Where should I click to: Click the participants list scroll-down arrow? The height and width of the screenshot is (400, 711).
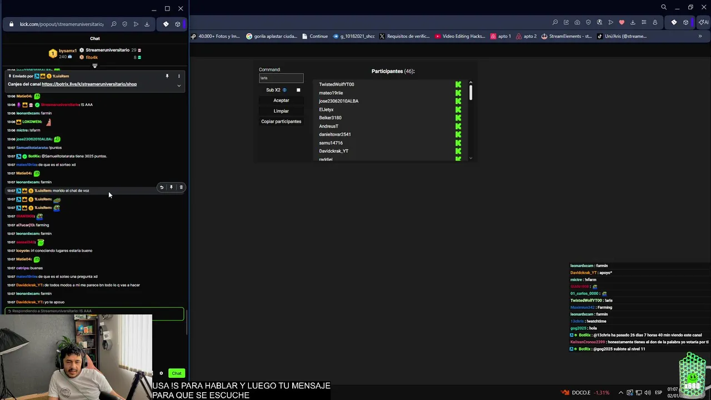point(470,158)
